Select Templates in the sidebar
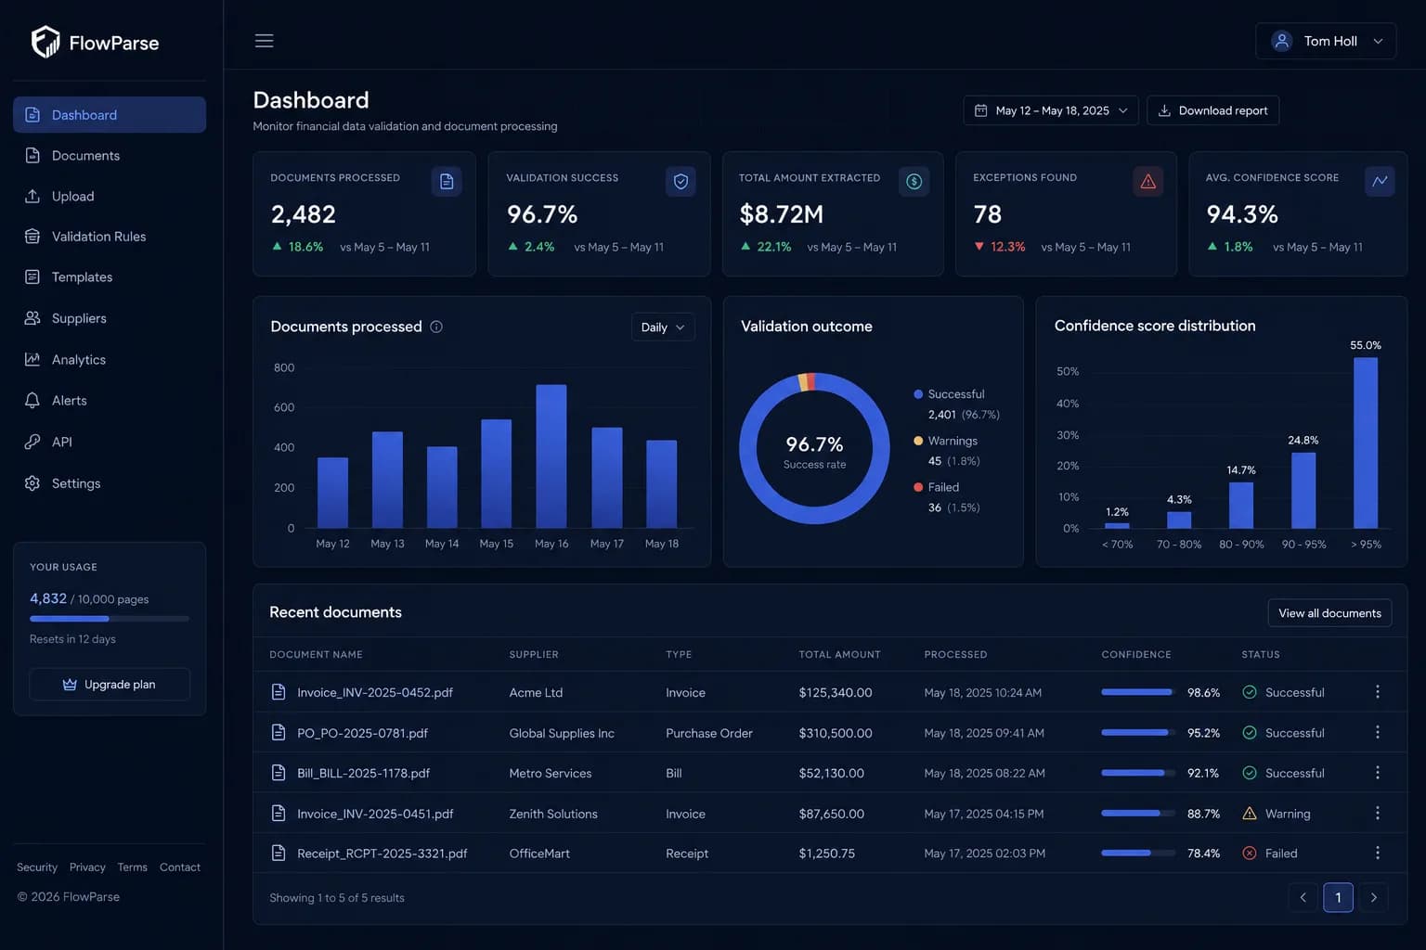This screenshot has width=1426, height=950. [x=110, y=277]
